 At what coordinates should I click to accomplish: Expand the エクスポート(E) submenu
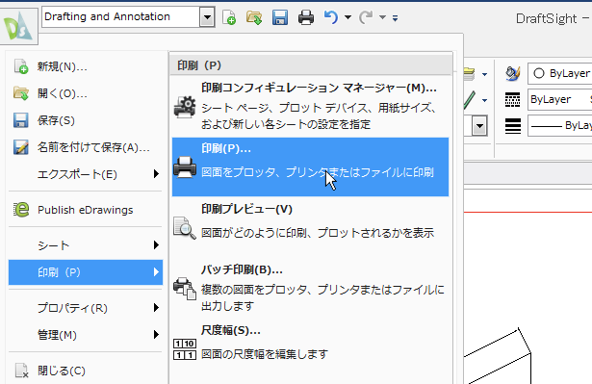point(86,174)
